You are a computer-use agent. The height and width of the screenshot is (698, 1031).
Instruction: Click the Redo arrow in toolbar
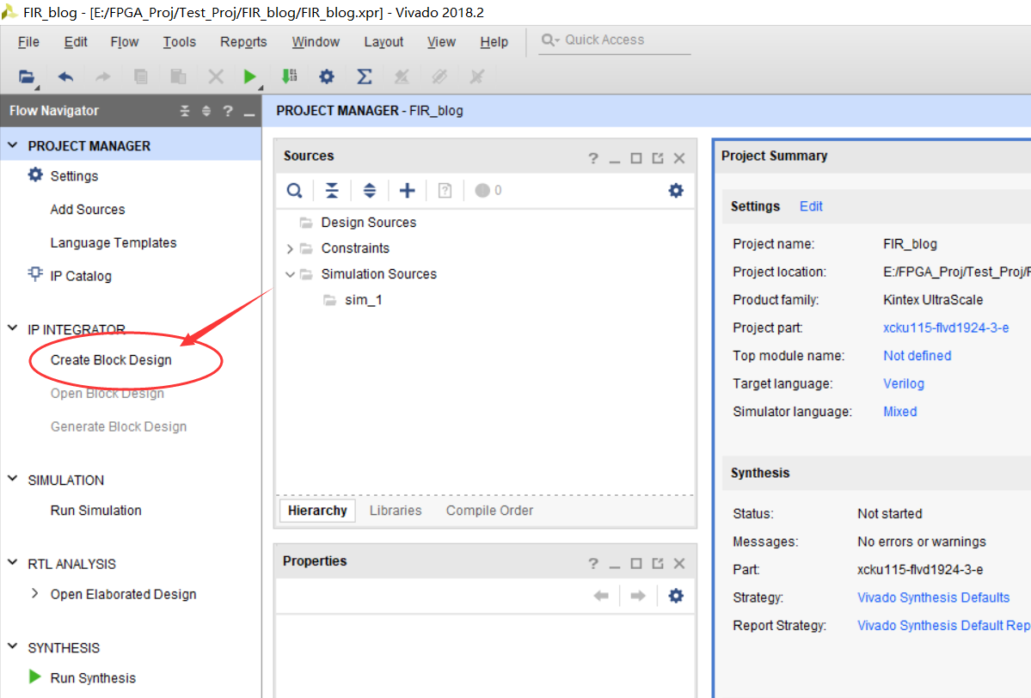tap(102, 77)
